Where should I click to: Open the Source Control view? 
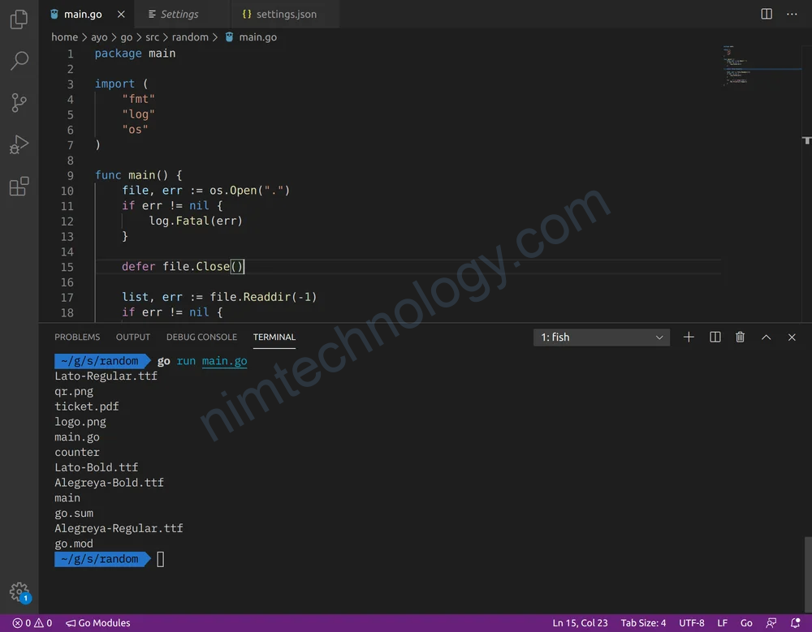[19, 103]
